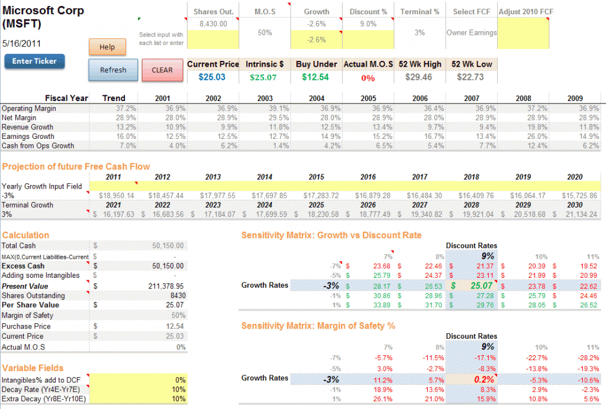Click the Shares Outstanding value 8430
Screen dimensions: 606x409
click(178, 296)
